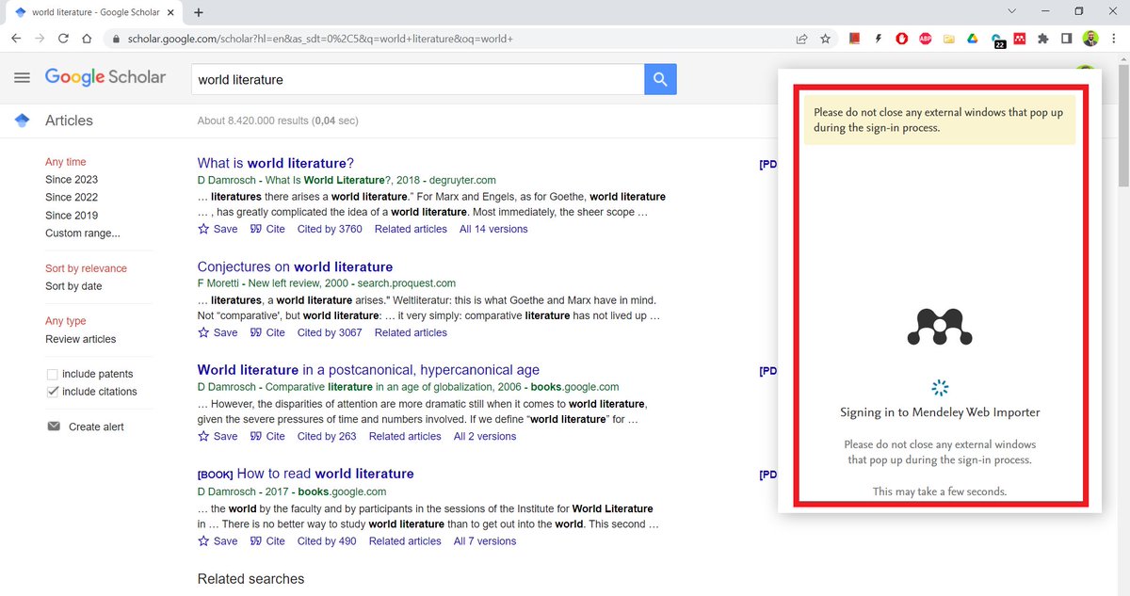Click the Google Scholar logo
This screenshot has height=596, width=1130.
pyautogui.click(x=105, y=78)
